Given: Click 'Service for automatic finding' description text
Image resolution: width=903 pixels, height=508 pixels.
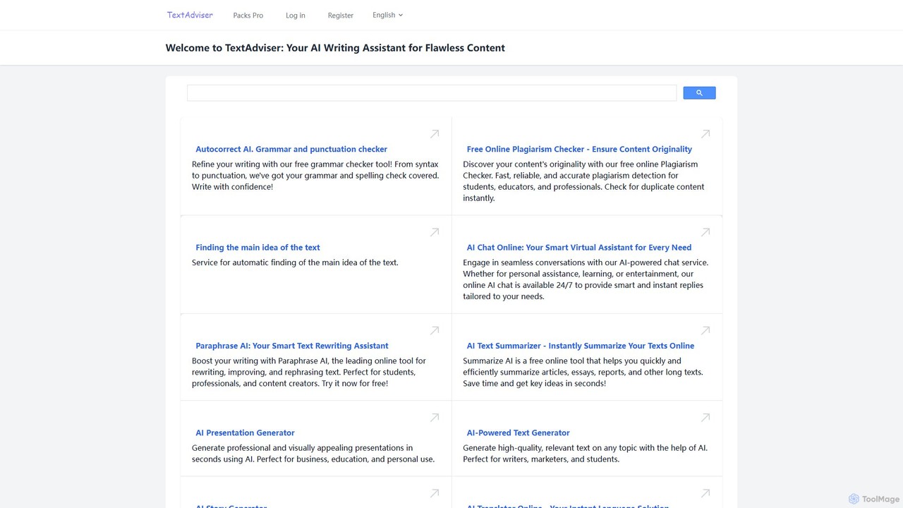Looking at the screenshot, I should [x=295, y=262].
